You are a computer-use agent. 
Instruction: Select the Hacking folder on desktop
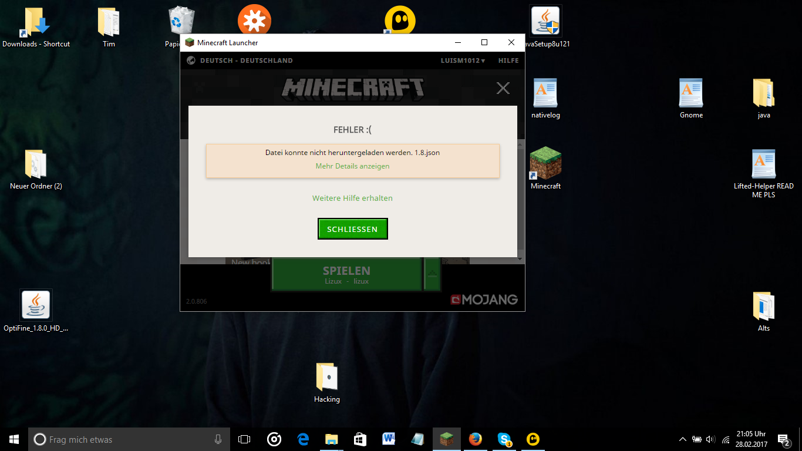(327, 382)
